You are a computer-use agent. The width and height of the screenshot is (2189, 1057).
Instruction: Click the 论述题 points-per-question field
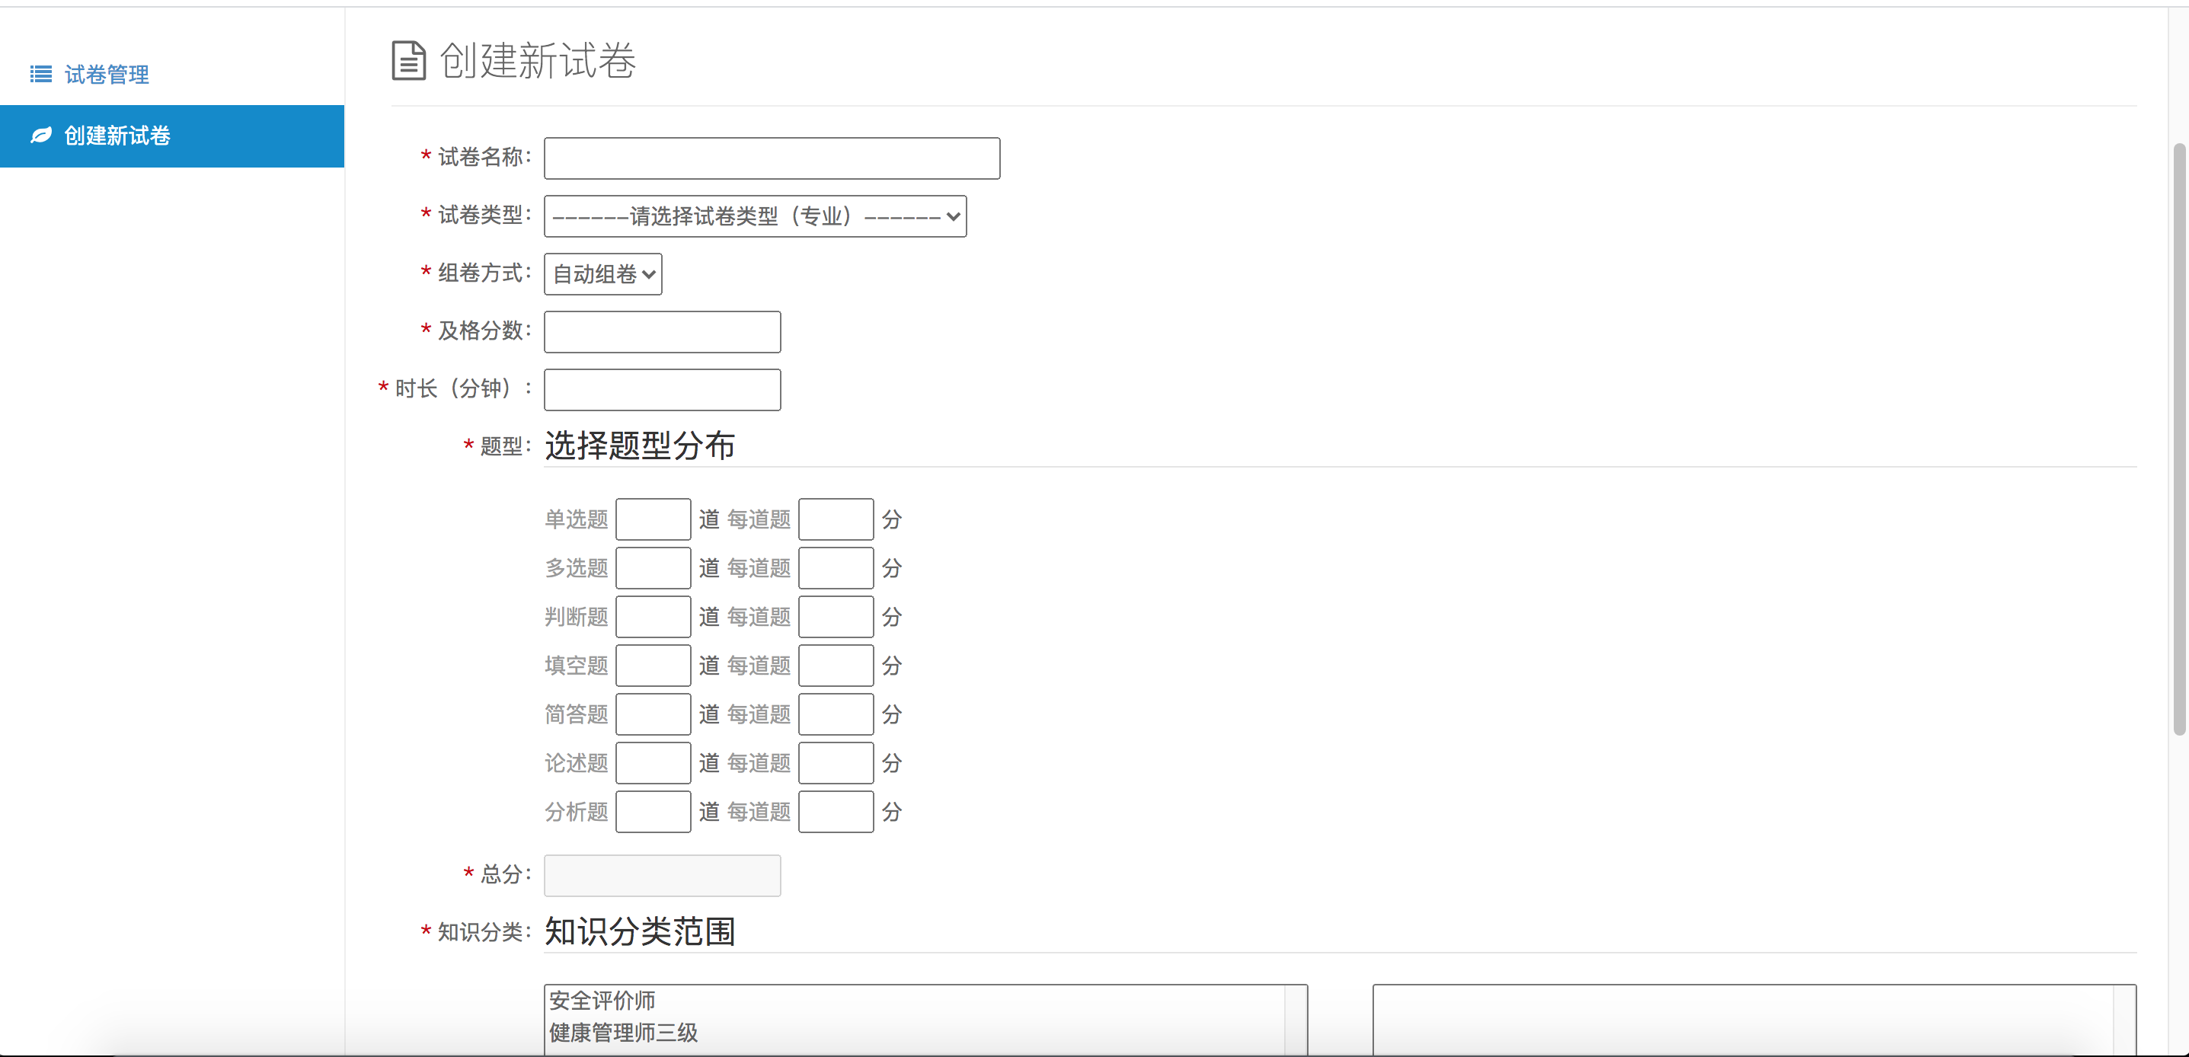(x=836, y=763)
